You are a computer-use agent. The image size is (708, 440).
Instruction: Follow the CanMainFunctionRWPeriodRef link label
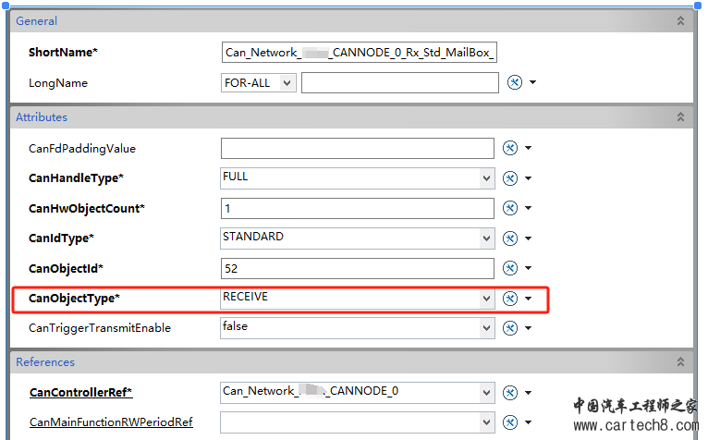110,422
